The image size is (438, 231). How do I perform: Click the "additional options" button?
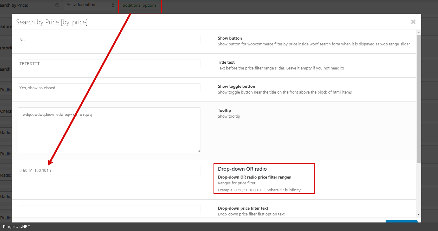coord(140,5)
